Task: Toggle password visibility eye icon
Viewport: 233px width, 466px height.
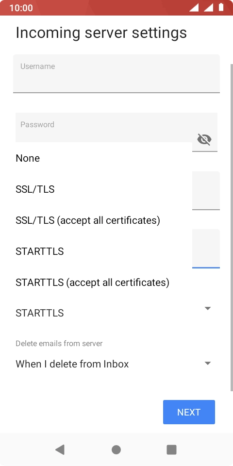Action: pyautogui.click(x=204, y=139)
